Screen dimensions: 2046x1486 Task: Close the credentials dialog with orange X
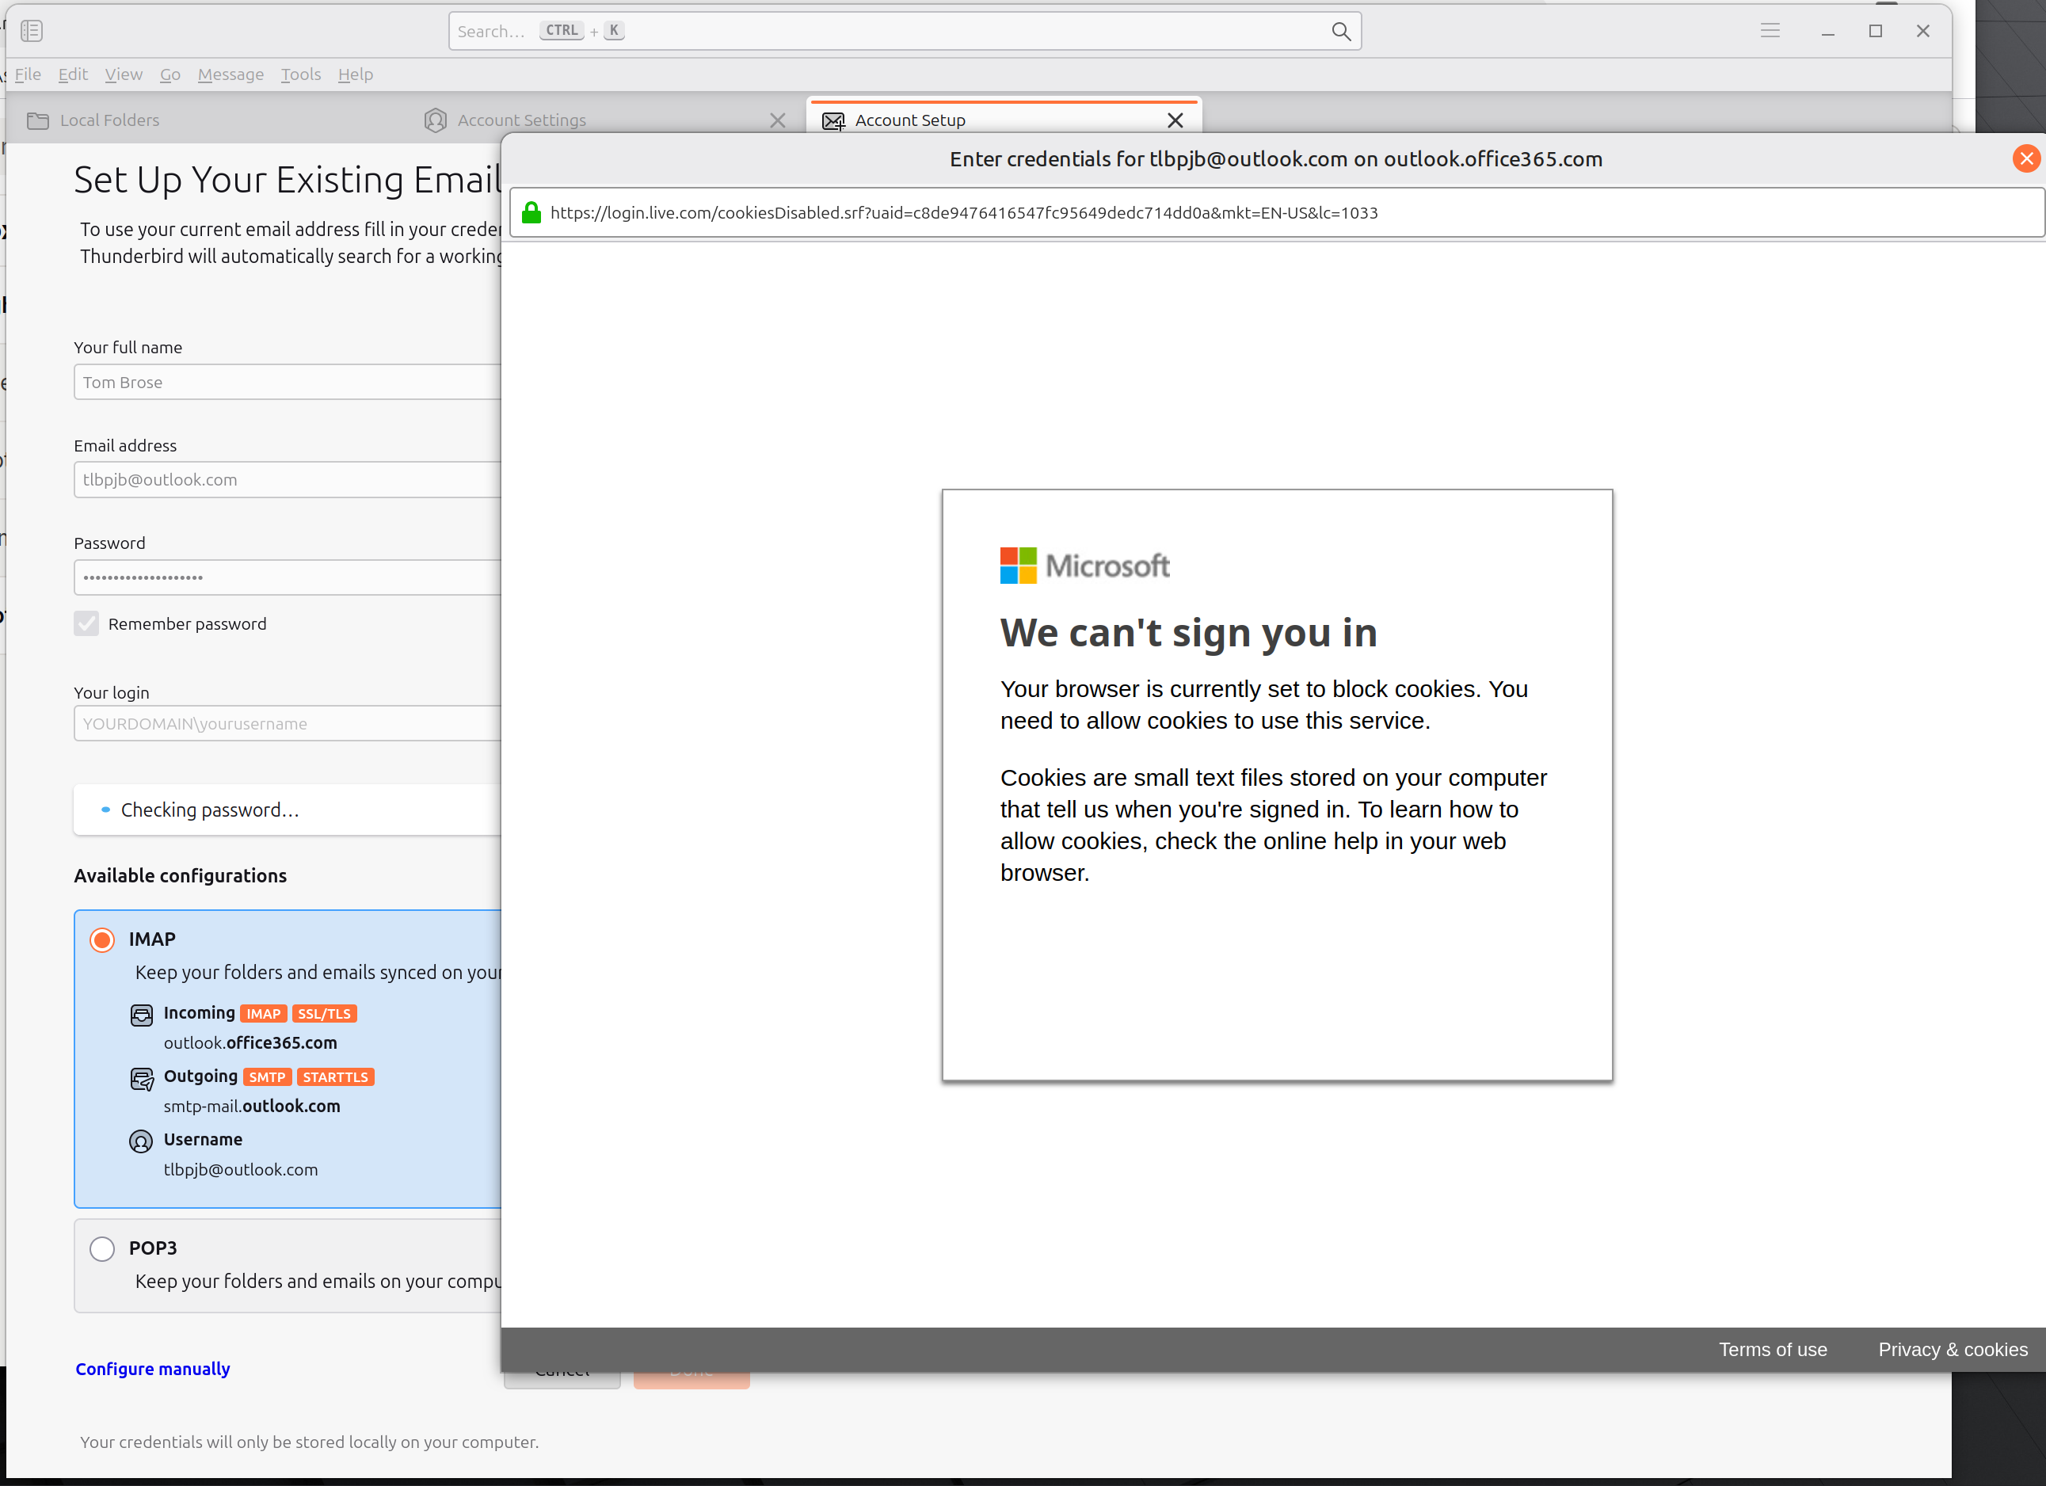pyautogui.click(x=2026, y=158)
